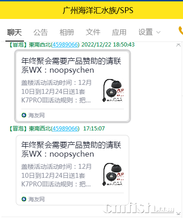The image size is (183, 218).
Task: Click the 海友网 source label in first card
Action: 37,116
